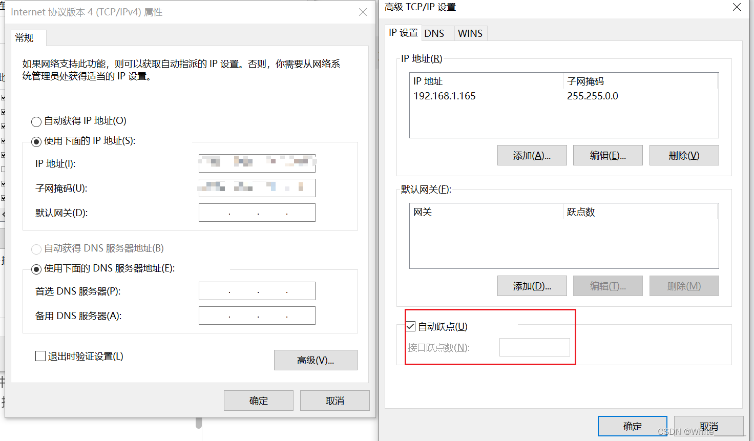Click the 接口跃点数 input field

click(x=534, y=347)
